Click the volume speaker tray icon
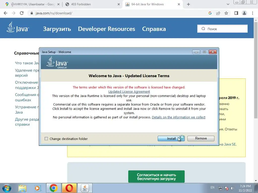The width and height of the screenshot is (258, 193). [x=233, y=188]
